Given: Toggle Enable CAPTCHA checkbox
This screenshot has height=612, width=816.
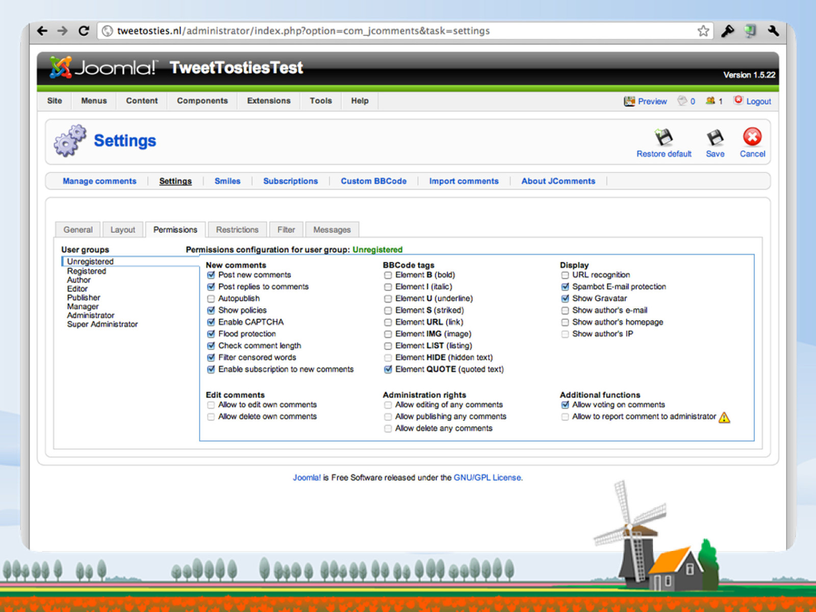Looking at the screenshot, I should point(211,322).
